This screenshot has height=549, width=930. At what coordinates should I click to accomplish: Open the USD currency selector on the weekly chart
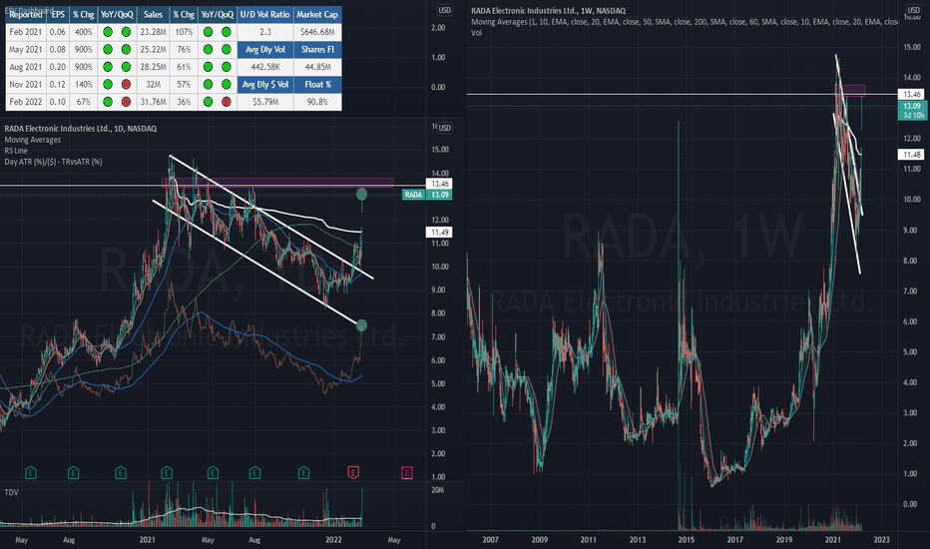click(x=913, y=10)
